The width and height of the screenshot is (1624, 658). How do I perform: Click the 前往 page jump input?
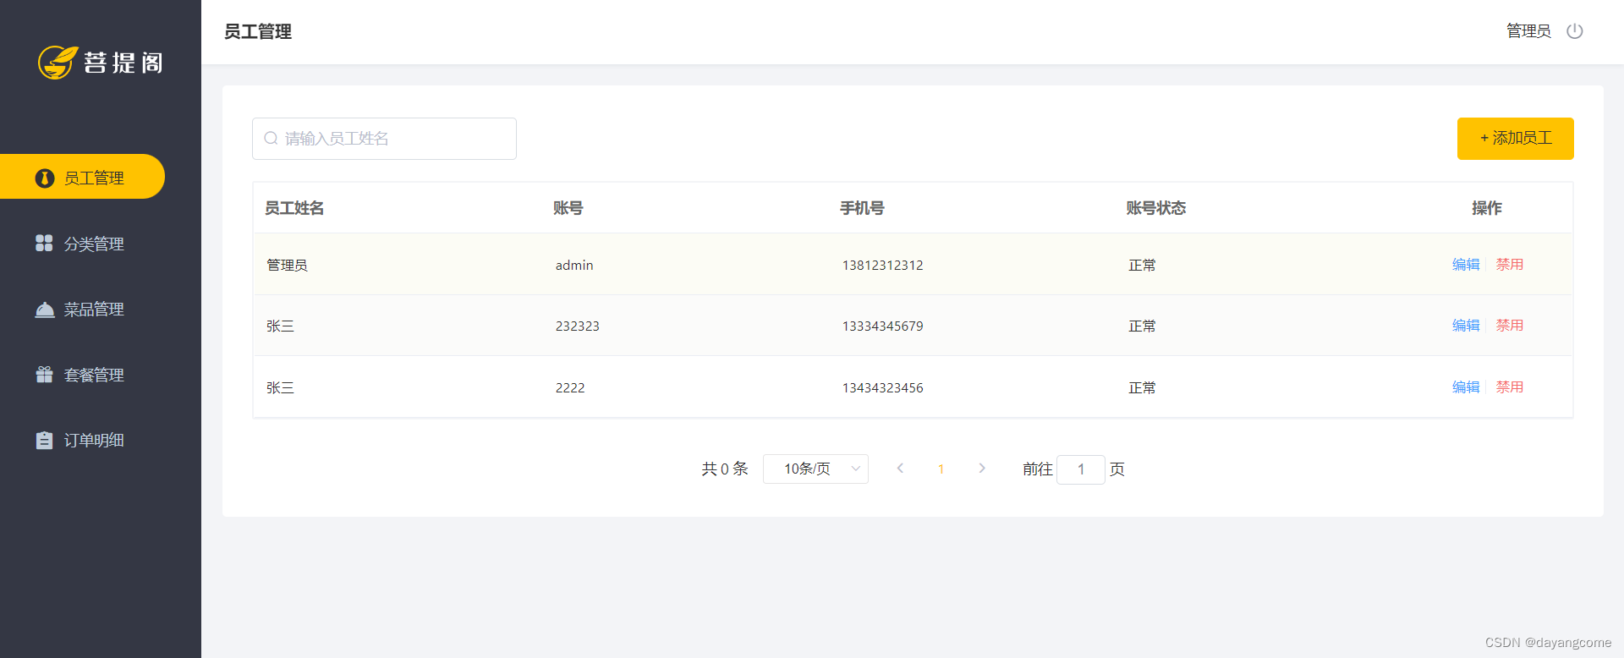(x=1080, y=469)
